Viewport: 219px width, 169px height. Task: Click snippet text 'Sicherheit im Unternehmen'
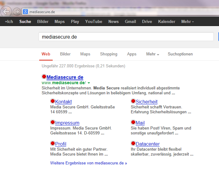(x=67, y=88)
